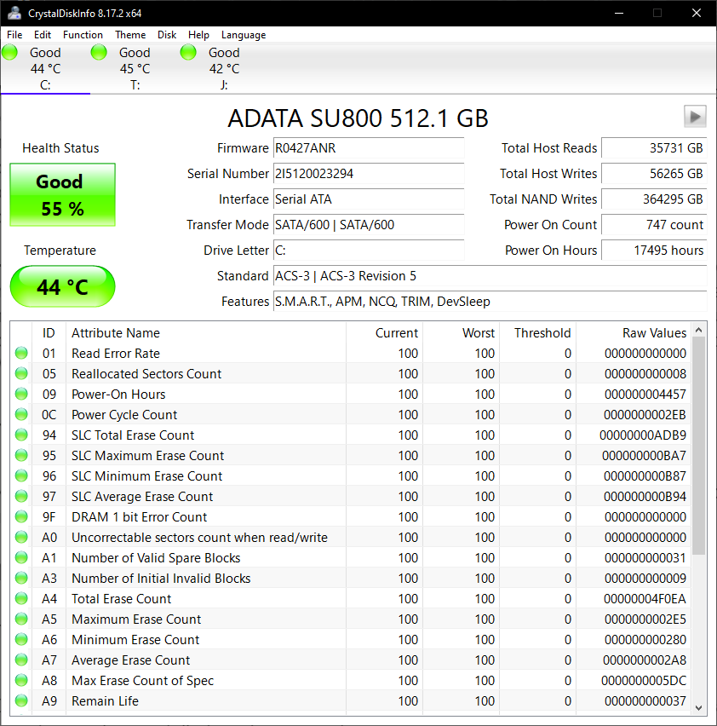The height and width of the screenshot is (726, 717).
Task: Click the Good 55 % health status button
Action: [x=62, y=194]
